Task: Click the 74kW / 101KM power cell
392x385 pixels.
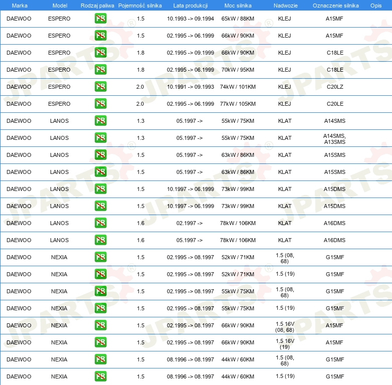Action: (x=238, y=87)
